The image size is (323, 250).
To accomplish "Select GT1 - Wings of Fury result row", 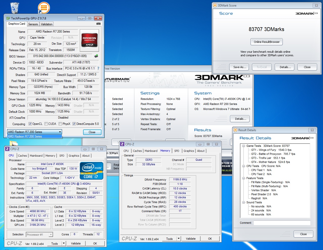I will tap(271, 150).
